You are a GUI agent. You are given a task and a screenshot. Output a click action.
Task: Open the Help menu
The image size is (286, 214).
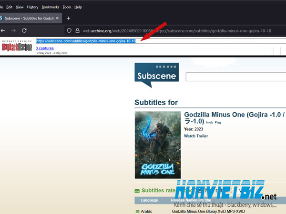click(x=78, y=7)
